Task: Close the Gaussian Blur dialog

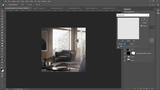Action: [147, 15]
